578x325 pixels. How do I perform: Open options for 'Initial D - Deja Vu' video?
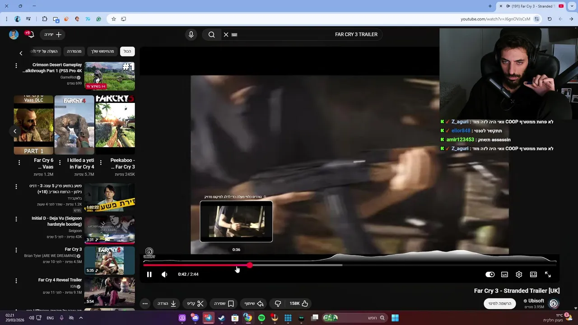16,219
